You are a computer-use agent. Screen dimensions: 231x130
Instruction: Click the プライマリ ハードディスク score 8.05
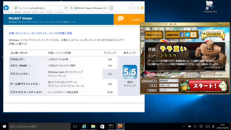[x=110, y=92]
